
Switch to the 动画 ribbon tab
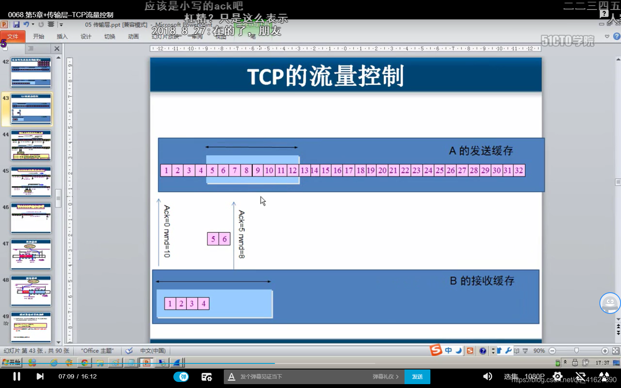[133, 37]
